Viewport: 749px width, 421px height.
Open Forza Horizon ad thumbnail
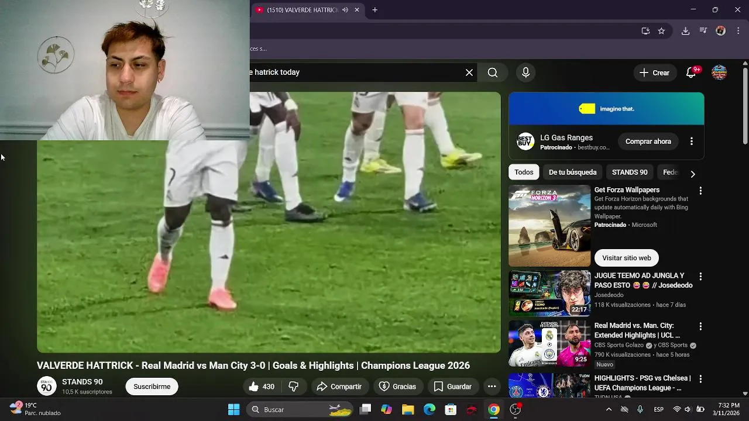click(x=549, y=226)
